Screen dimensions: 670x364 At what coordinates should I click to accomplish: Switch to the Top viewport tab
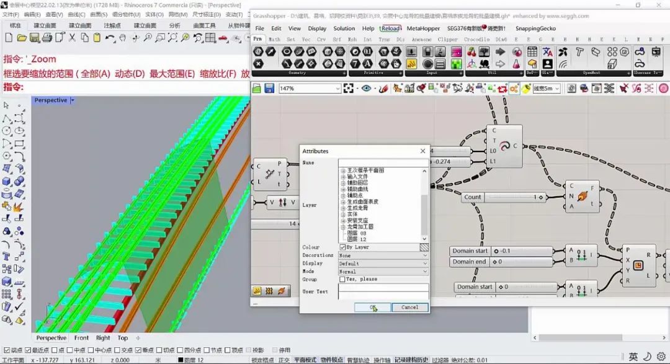pyautogui.click(x=123, y=337)
